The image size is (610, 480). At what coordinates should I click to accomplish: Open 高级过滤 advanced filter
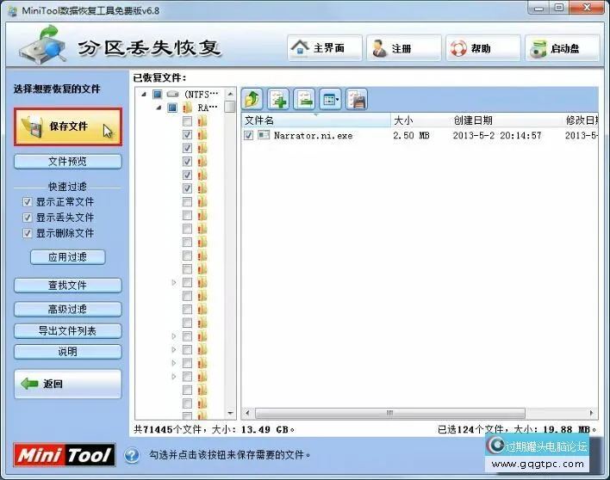pos(68,309)
